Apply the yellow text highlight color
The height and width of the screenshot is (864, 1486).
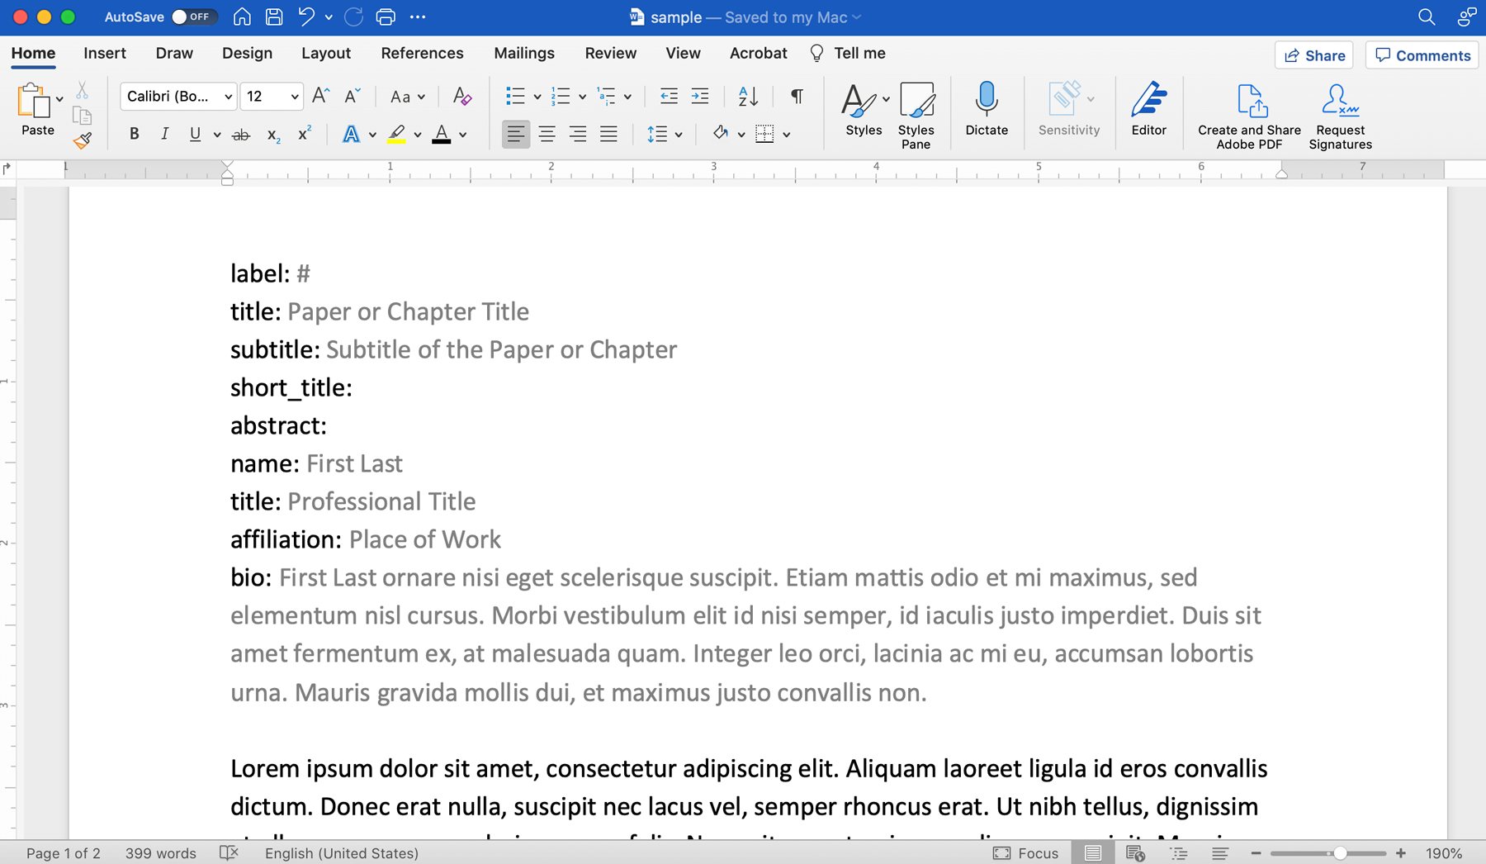click(x=397, y=134)
